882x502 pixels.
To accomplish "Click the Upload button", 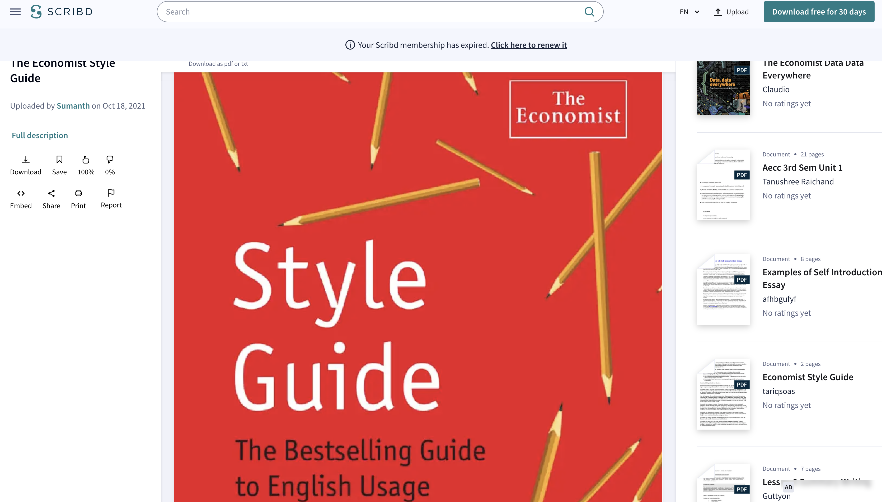I will 731,12.
